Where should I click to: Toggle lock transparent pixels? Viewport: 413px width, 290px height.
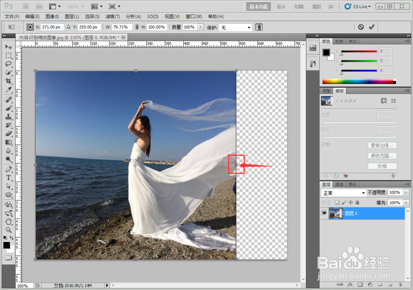pyautogui.click(x=337, y=203)
